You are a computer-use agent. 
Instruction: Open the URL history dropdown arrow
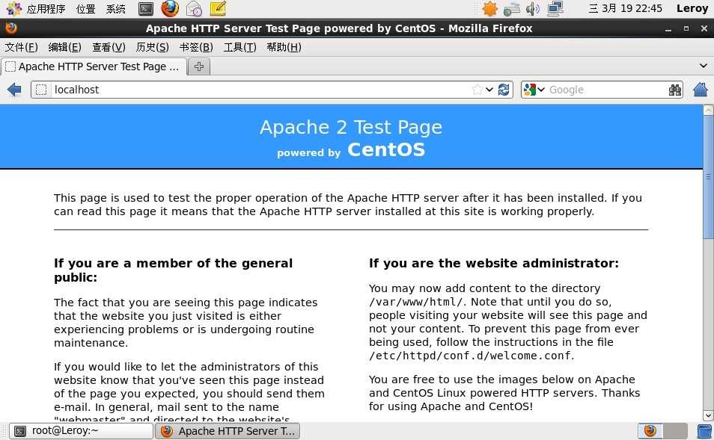[489, 90]
